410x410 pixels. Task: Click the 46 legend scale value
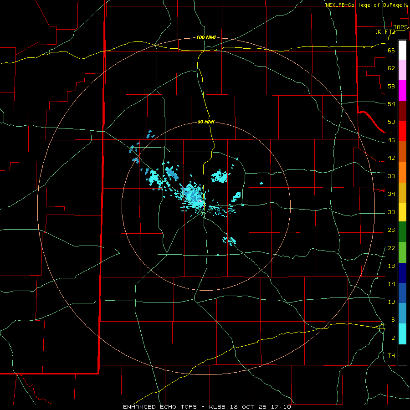pos(391,140)
